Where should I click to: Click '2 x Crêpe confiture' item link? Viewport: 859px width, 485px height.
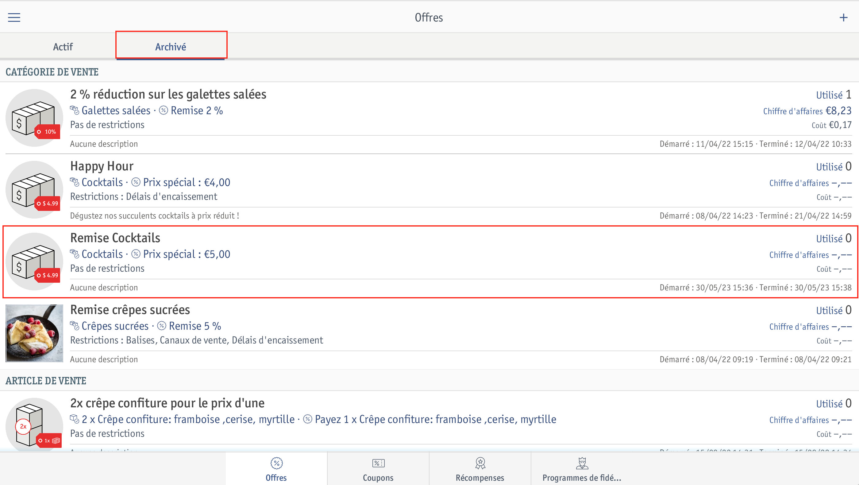point(188,419)
